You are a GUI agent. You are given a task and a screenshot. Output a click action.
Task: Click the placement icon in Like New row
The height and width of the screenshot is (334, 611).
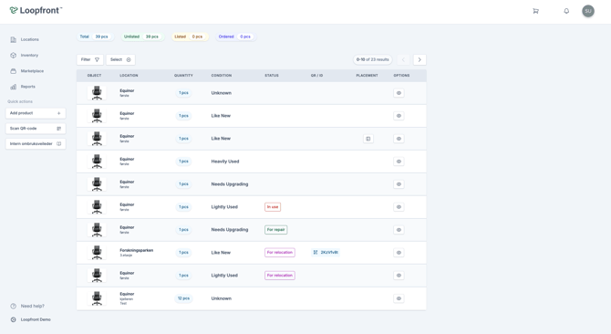368,139
